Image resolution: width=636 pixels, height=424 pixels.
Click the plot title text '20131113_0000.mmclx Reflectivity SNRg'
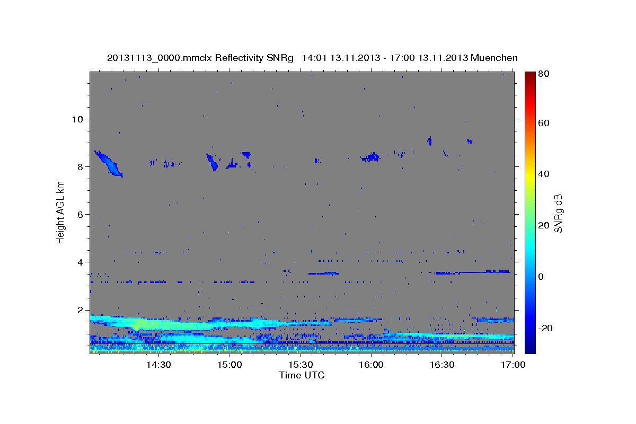pos(200,58)
